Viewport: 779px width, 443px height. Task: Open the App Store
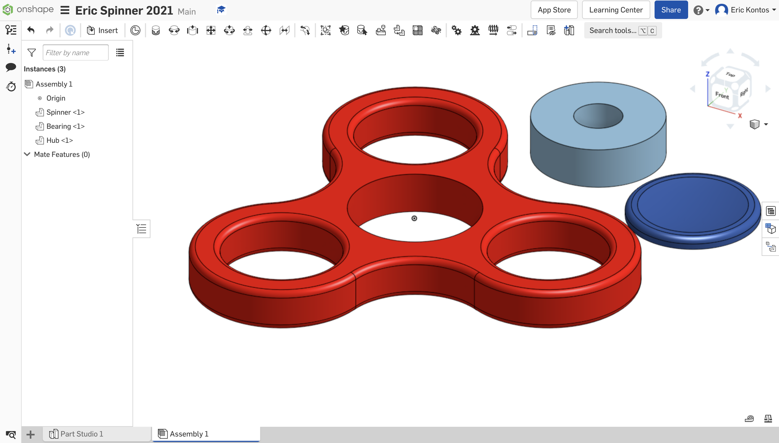click(554, 10)
